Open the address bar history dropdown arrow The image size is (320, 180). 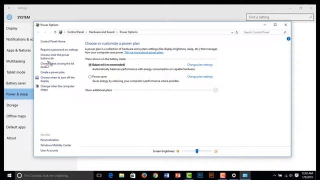pos(232,32)
